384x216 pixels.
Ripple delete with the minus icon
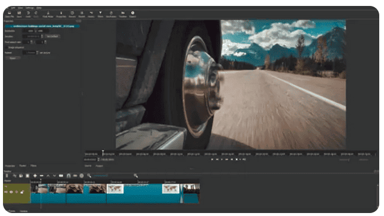point(42,176)
